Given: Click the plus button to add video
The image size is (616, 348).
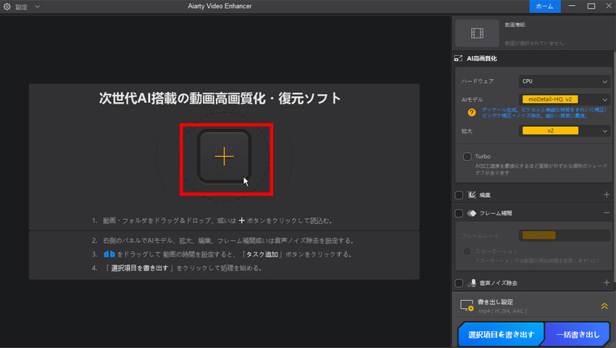Looking at the screenshot, I should pos(225,157).
